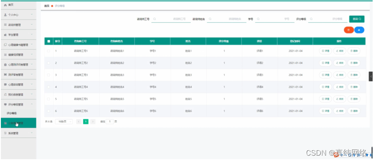Click the 登记时间 column header
This screenshot has width=374, height=161.
tap(295, 41)
